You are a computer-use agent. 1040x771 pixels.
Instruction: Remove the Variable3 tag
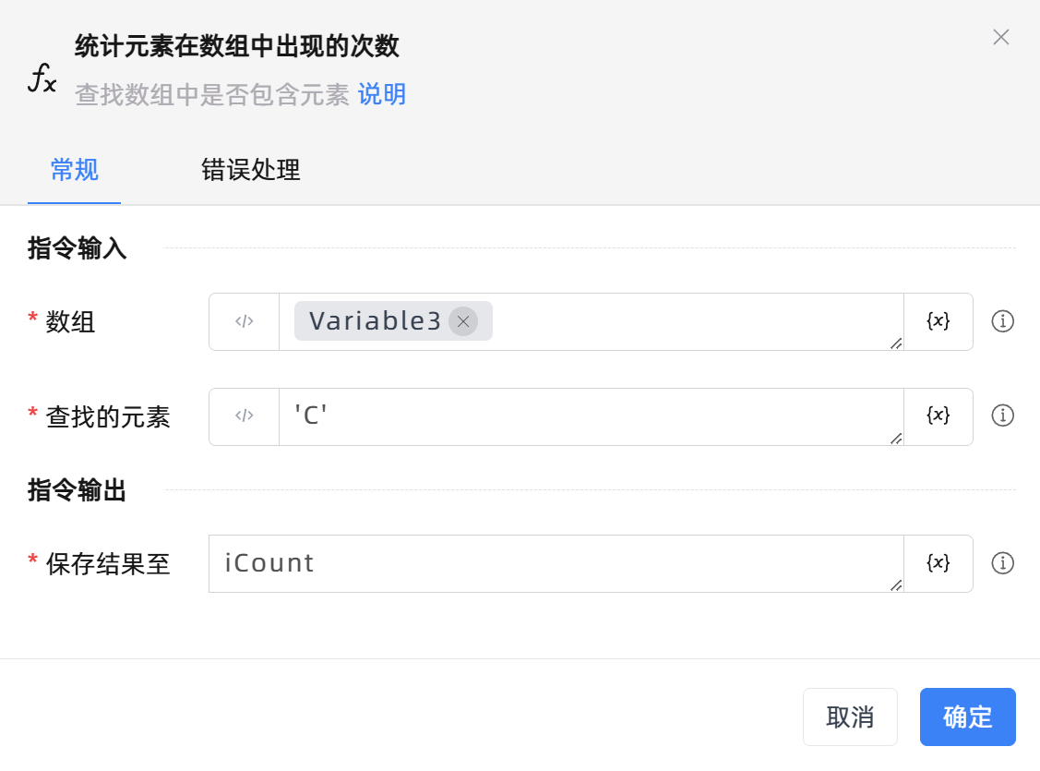click(463, 321)
